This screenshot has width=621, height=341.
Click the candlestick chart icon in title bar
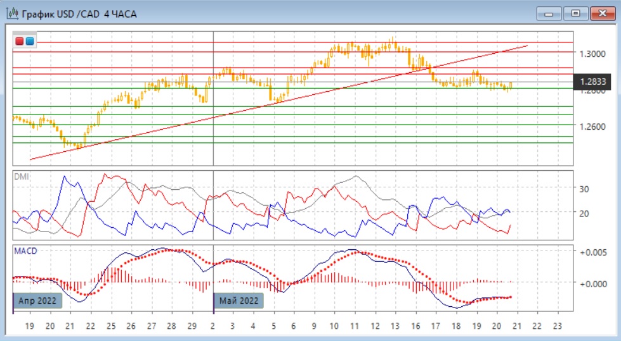click(11, 13)
